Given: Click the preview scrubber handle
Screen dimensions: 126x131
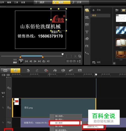Looking at the screenshot, I should pos(62,54).
